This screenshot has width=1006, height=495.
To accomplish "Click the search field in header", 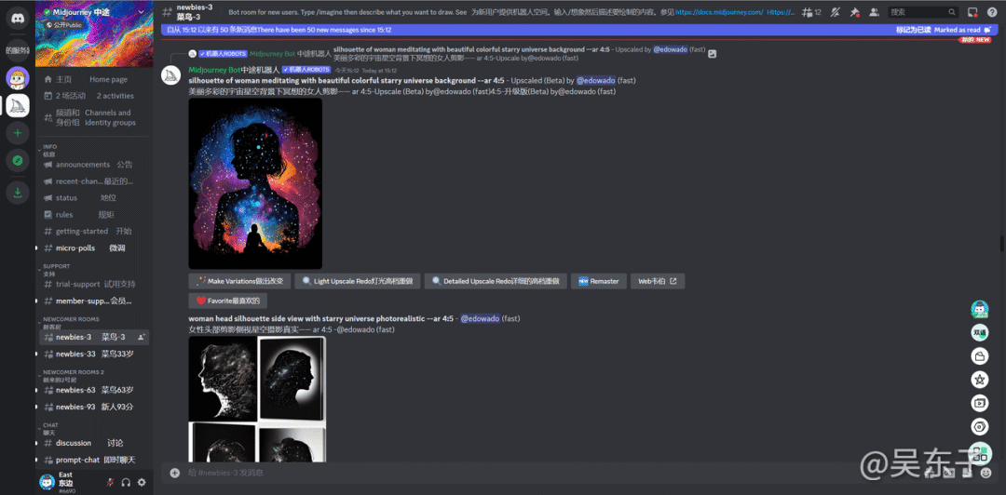I will tap(923, 11).
